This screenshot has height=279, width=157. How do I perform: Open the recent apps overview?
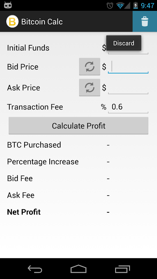122,269
